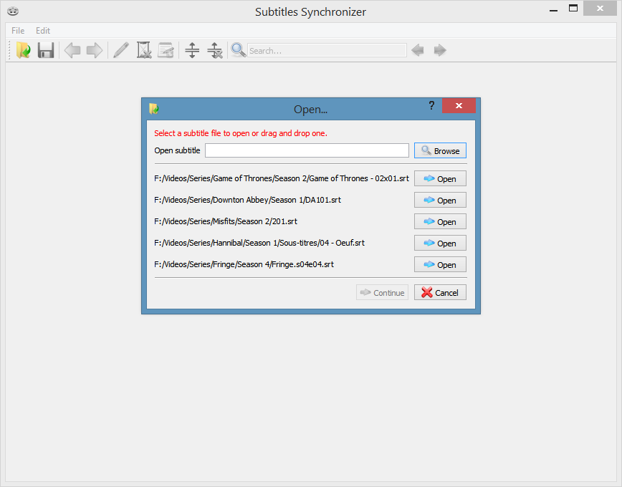Open the Hannibal 04 - Oeuf.srt file

tap(440, 243)
